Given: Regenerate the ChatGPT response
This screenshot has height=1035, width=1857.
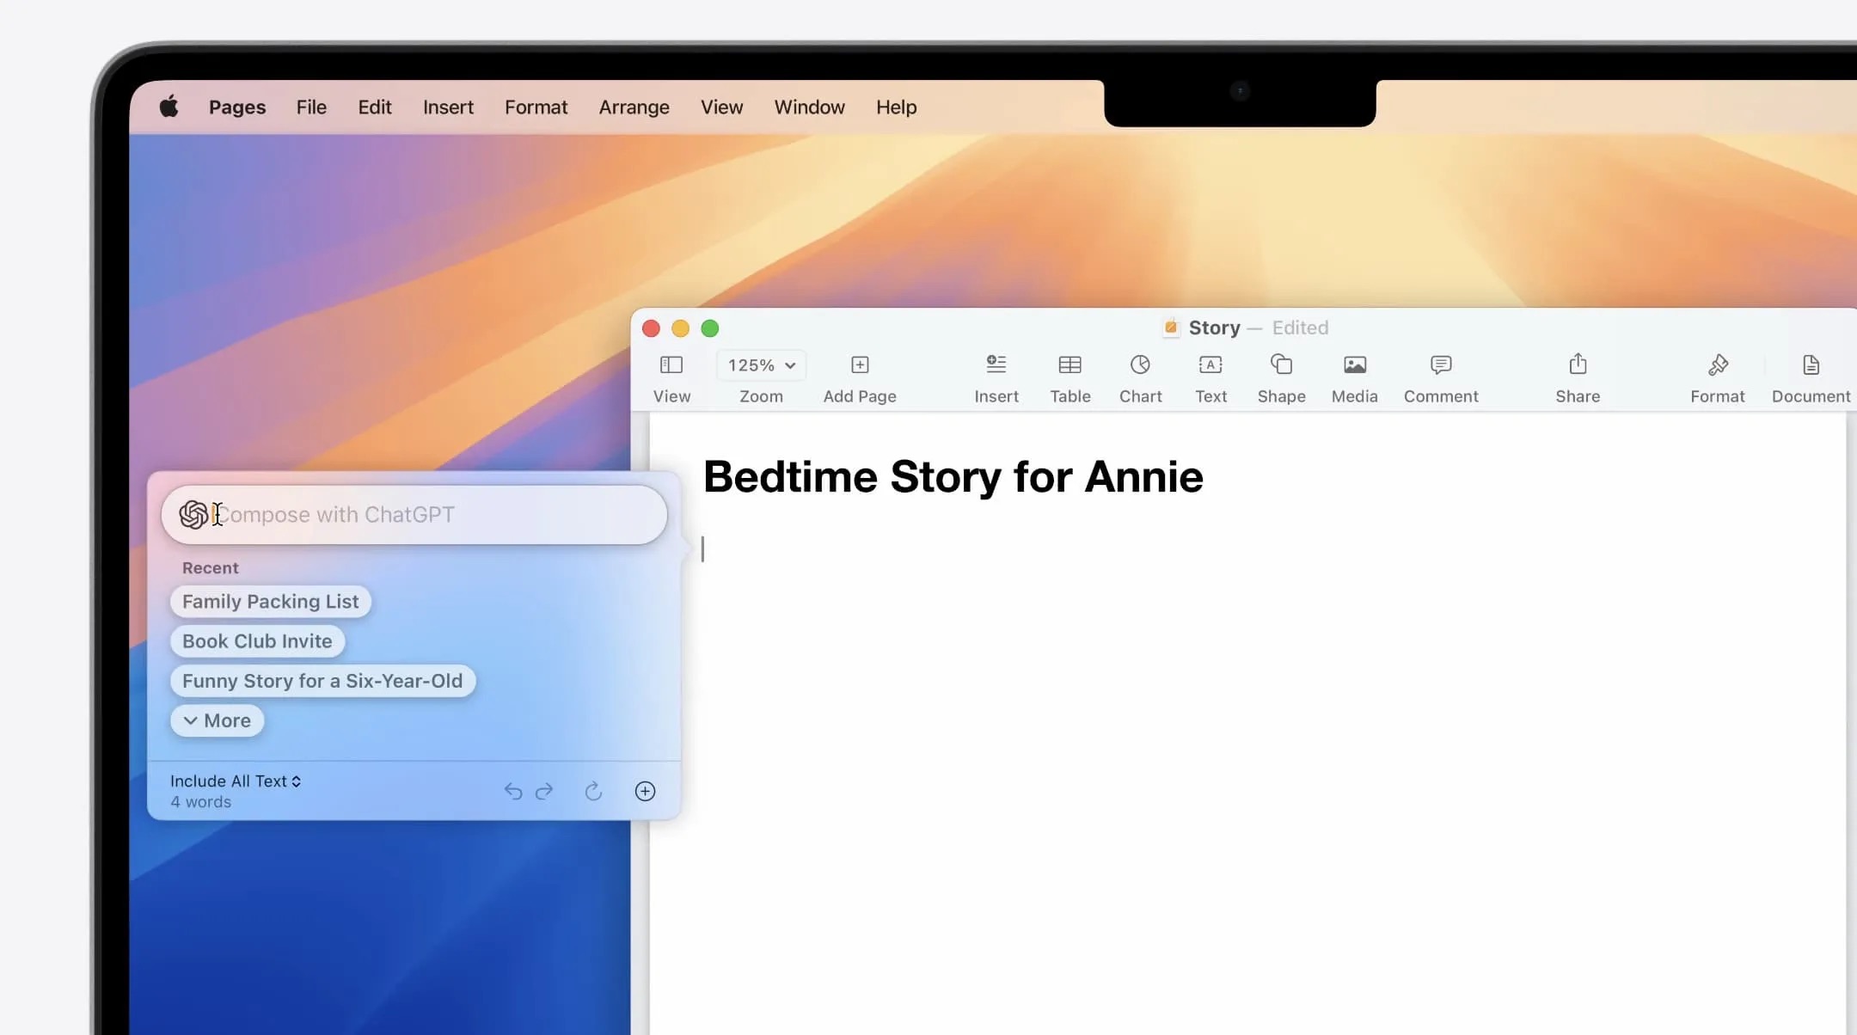Looking at the screenshot, I should [x=593, y=790].
